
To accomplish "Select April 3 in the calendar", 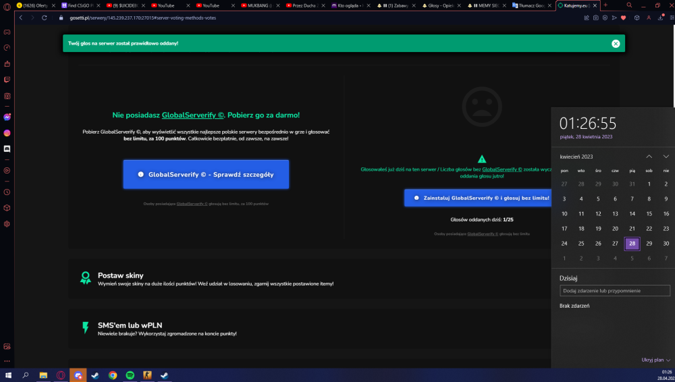I will click(564, 199).
